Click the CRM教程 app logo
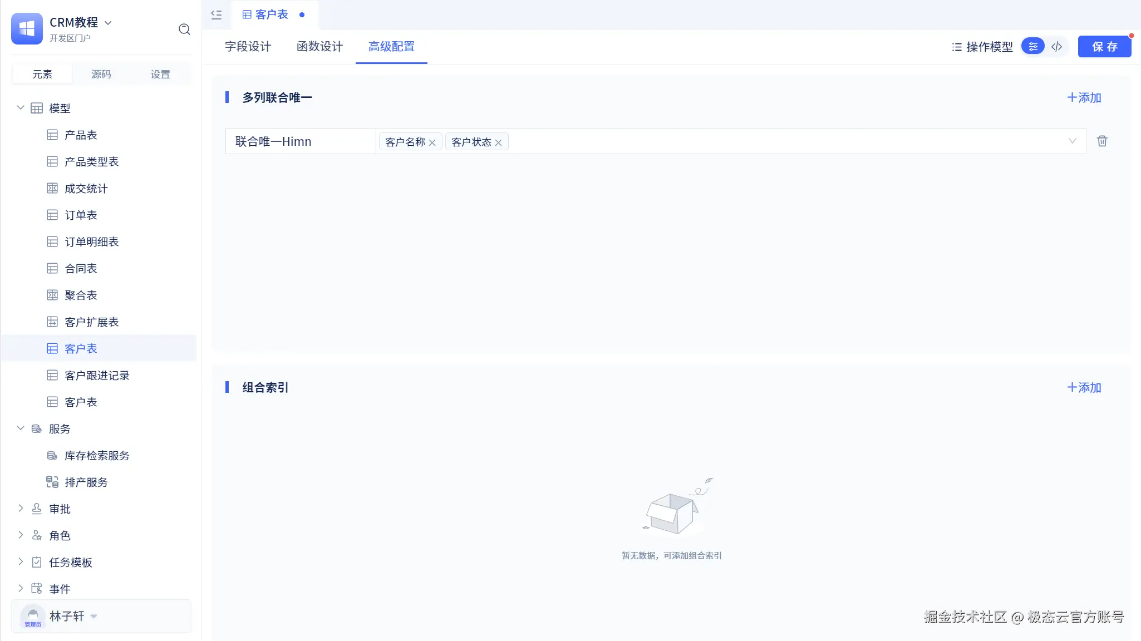Viewport: 1141px width, 641px height. 27,28
